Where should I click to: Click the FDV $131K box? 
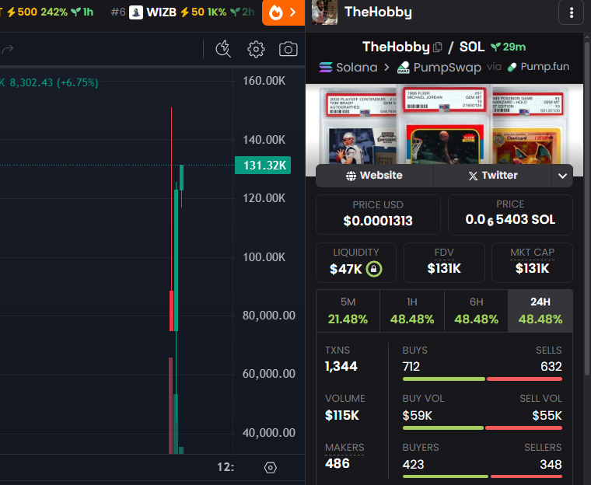pos(444,262)
